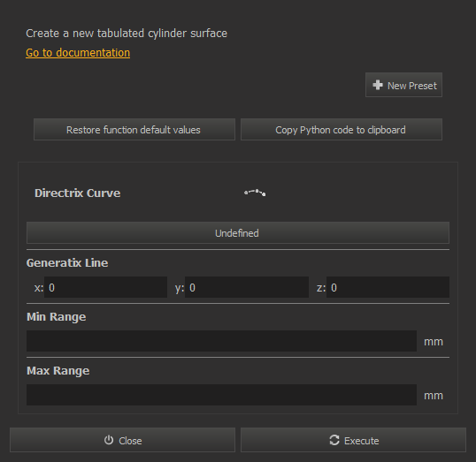Image resolution: width=476 pixels, height=462 pixels.
Task: Create a New Preset
Action: 403,85
